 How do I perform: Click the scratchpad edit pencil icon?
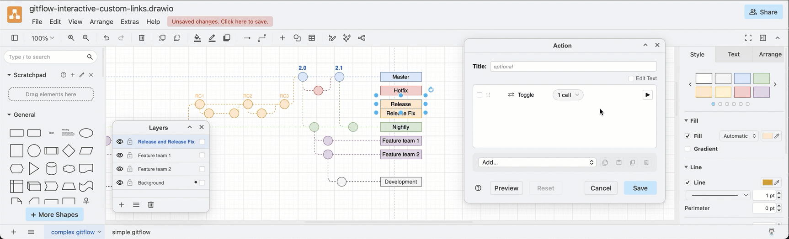coord(82,75)
